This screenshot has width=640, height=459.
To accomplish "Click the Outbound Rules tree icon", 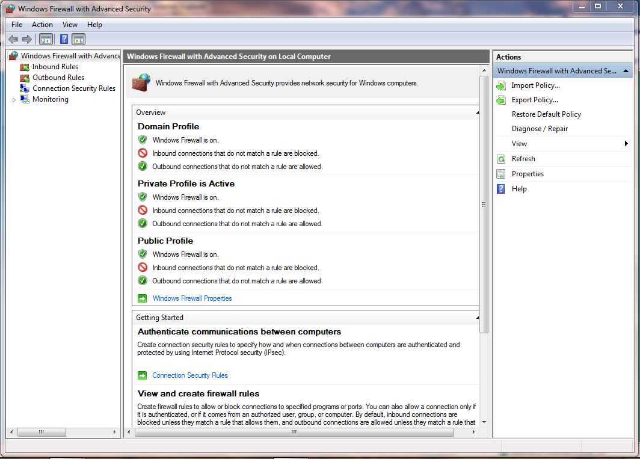I will pos(25,78).
